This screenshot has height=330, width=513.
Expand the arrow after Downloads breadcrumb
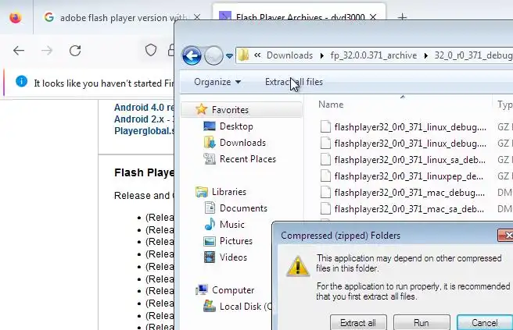[x=322, y=56]
